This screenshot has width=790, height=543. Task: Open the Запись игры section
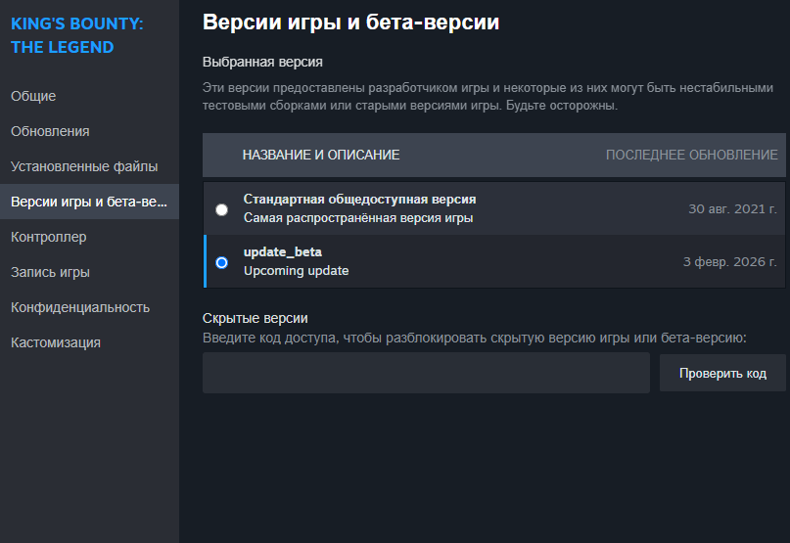[x=89, y=272]
